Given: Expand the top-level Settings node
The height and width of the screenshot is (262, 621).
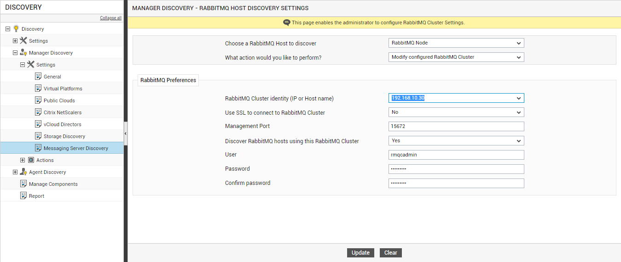Looking at the screenshot, I should (x=15, y=41).
